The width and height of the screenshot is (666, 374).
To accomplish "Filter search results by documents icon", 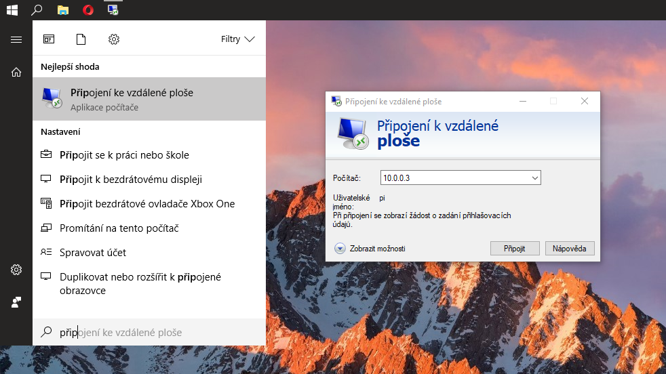I will point(81,39).
